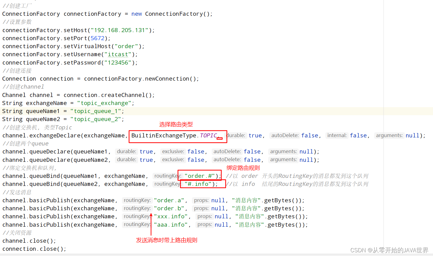Click the "itcast" username string
This screenshot has width=433, height=256.
click(x=118, y=54)
